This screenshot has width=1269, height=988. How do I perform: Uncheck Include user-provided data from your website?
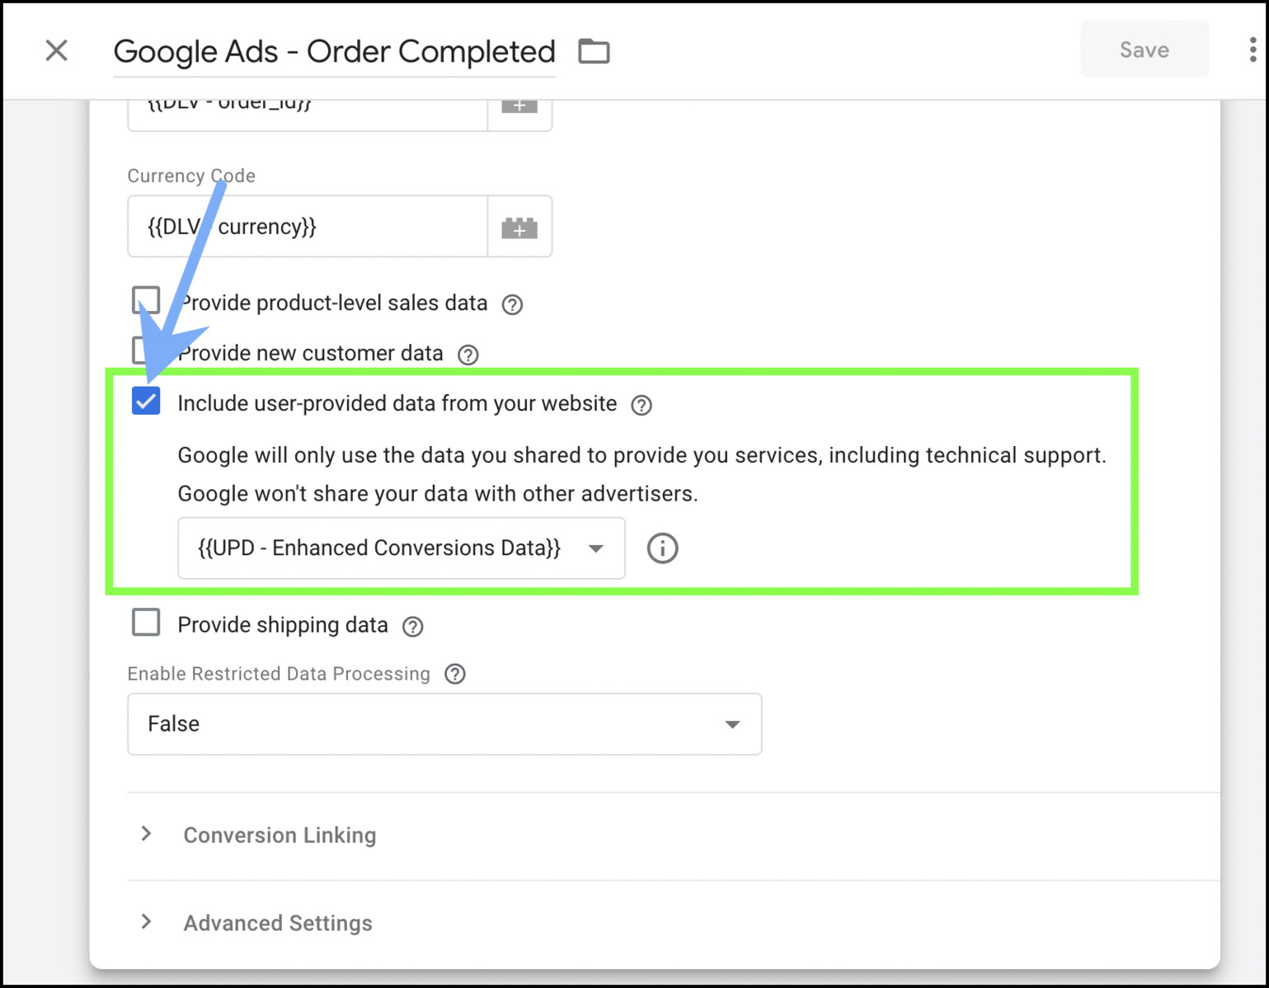[146, 401]
